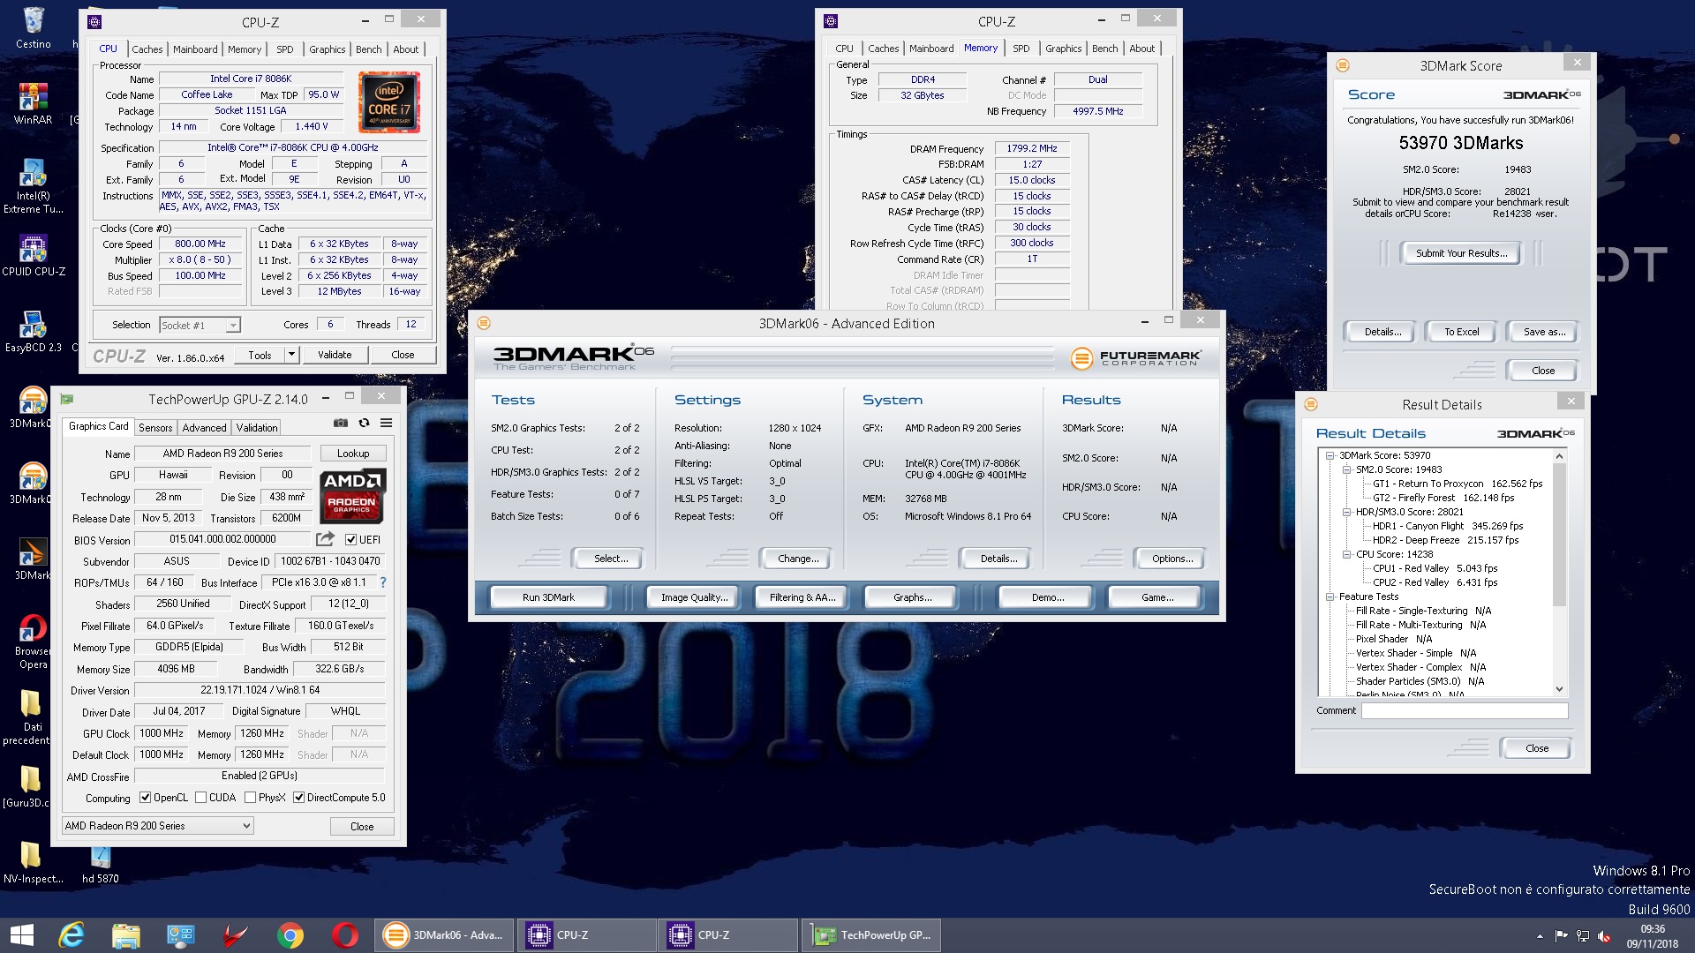
Task: Click the Bus Interface question mark icon
Action: point(382,582)
